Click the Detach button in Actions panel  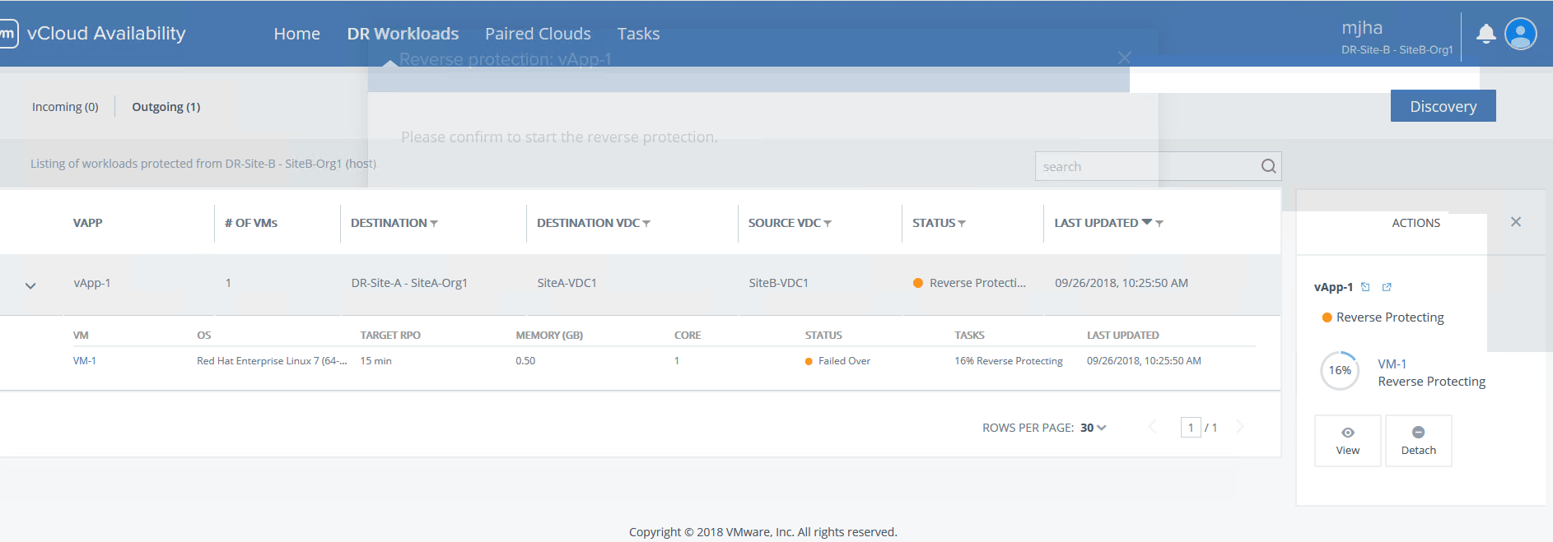click(1418, 441)
